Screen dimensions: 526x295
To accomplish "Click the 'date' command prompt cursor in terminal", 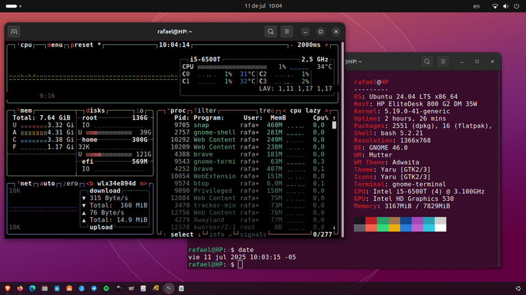I will [x=240, y=264].
